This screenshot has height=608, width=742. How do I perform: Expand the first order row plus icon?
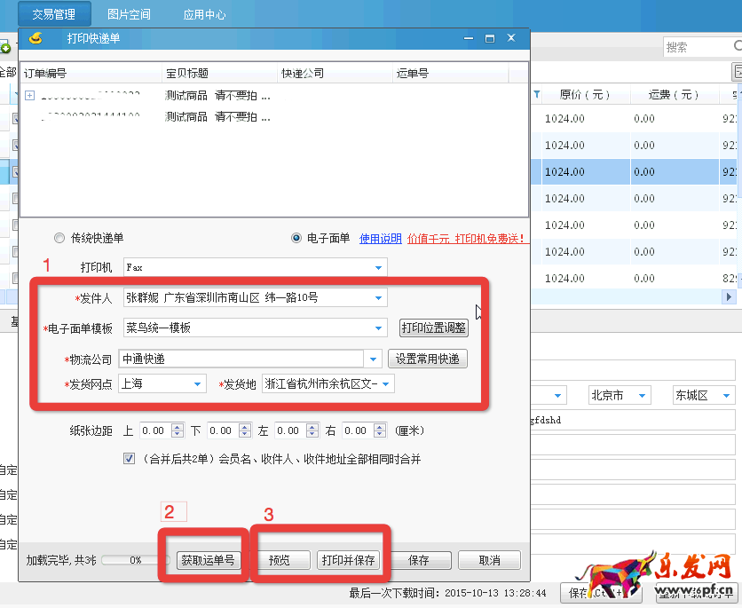coord(29,95)
